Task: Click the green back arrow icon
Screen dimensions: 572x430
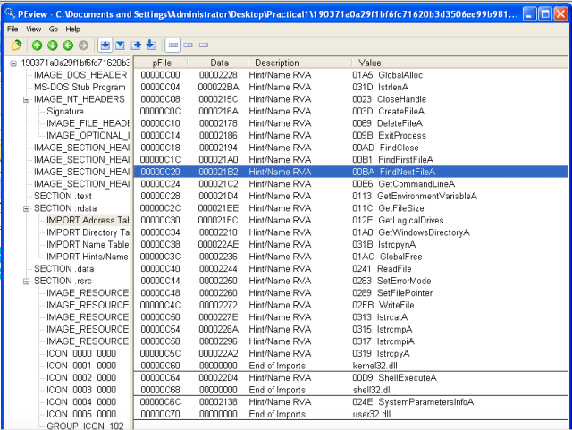Action: point(68,45)
